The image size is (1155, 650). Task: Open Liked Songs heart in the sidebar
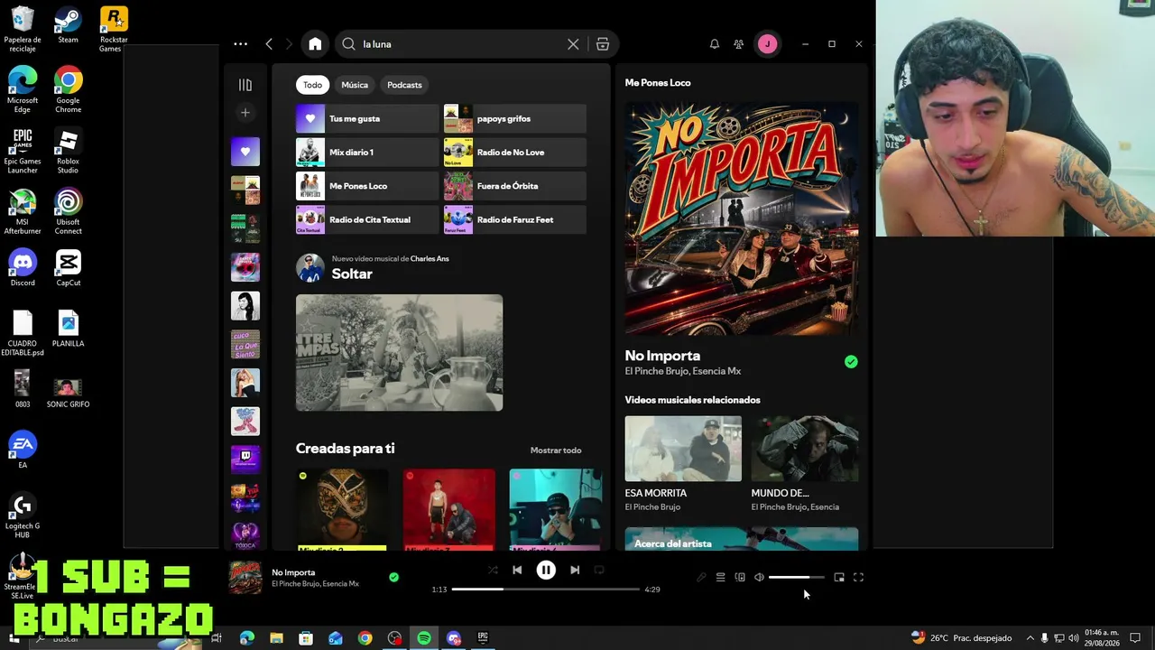[x=245, y=152]
